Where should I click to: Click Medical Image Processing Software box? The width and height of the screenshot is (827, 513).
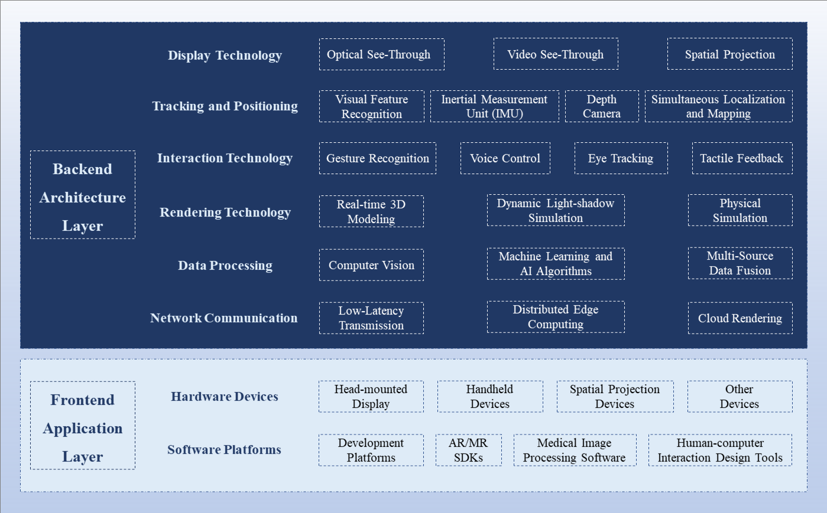tap(575, 450)
